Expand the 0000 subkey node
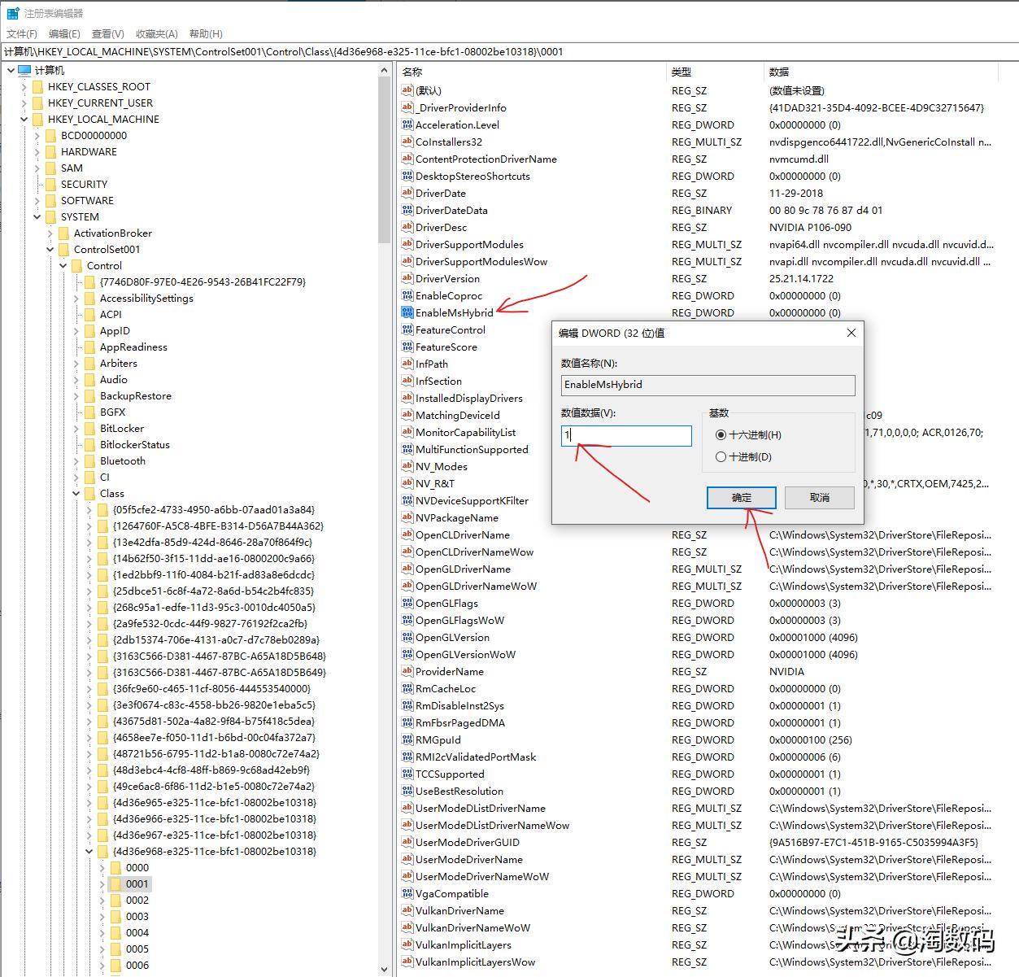The width and height of the screenshot is (1019, 977). point(102,867)
